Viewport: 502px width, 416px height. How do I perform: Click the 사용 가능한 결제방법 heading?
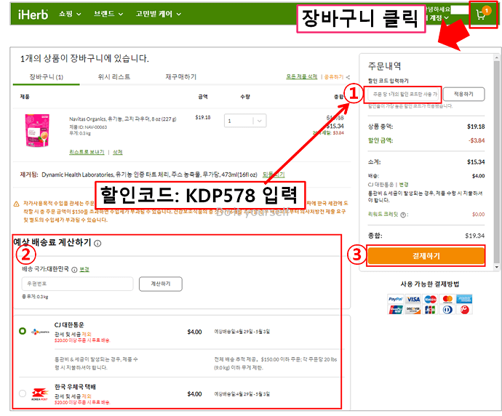(430, 284)
